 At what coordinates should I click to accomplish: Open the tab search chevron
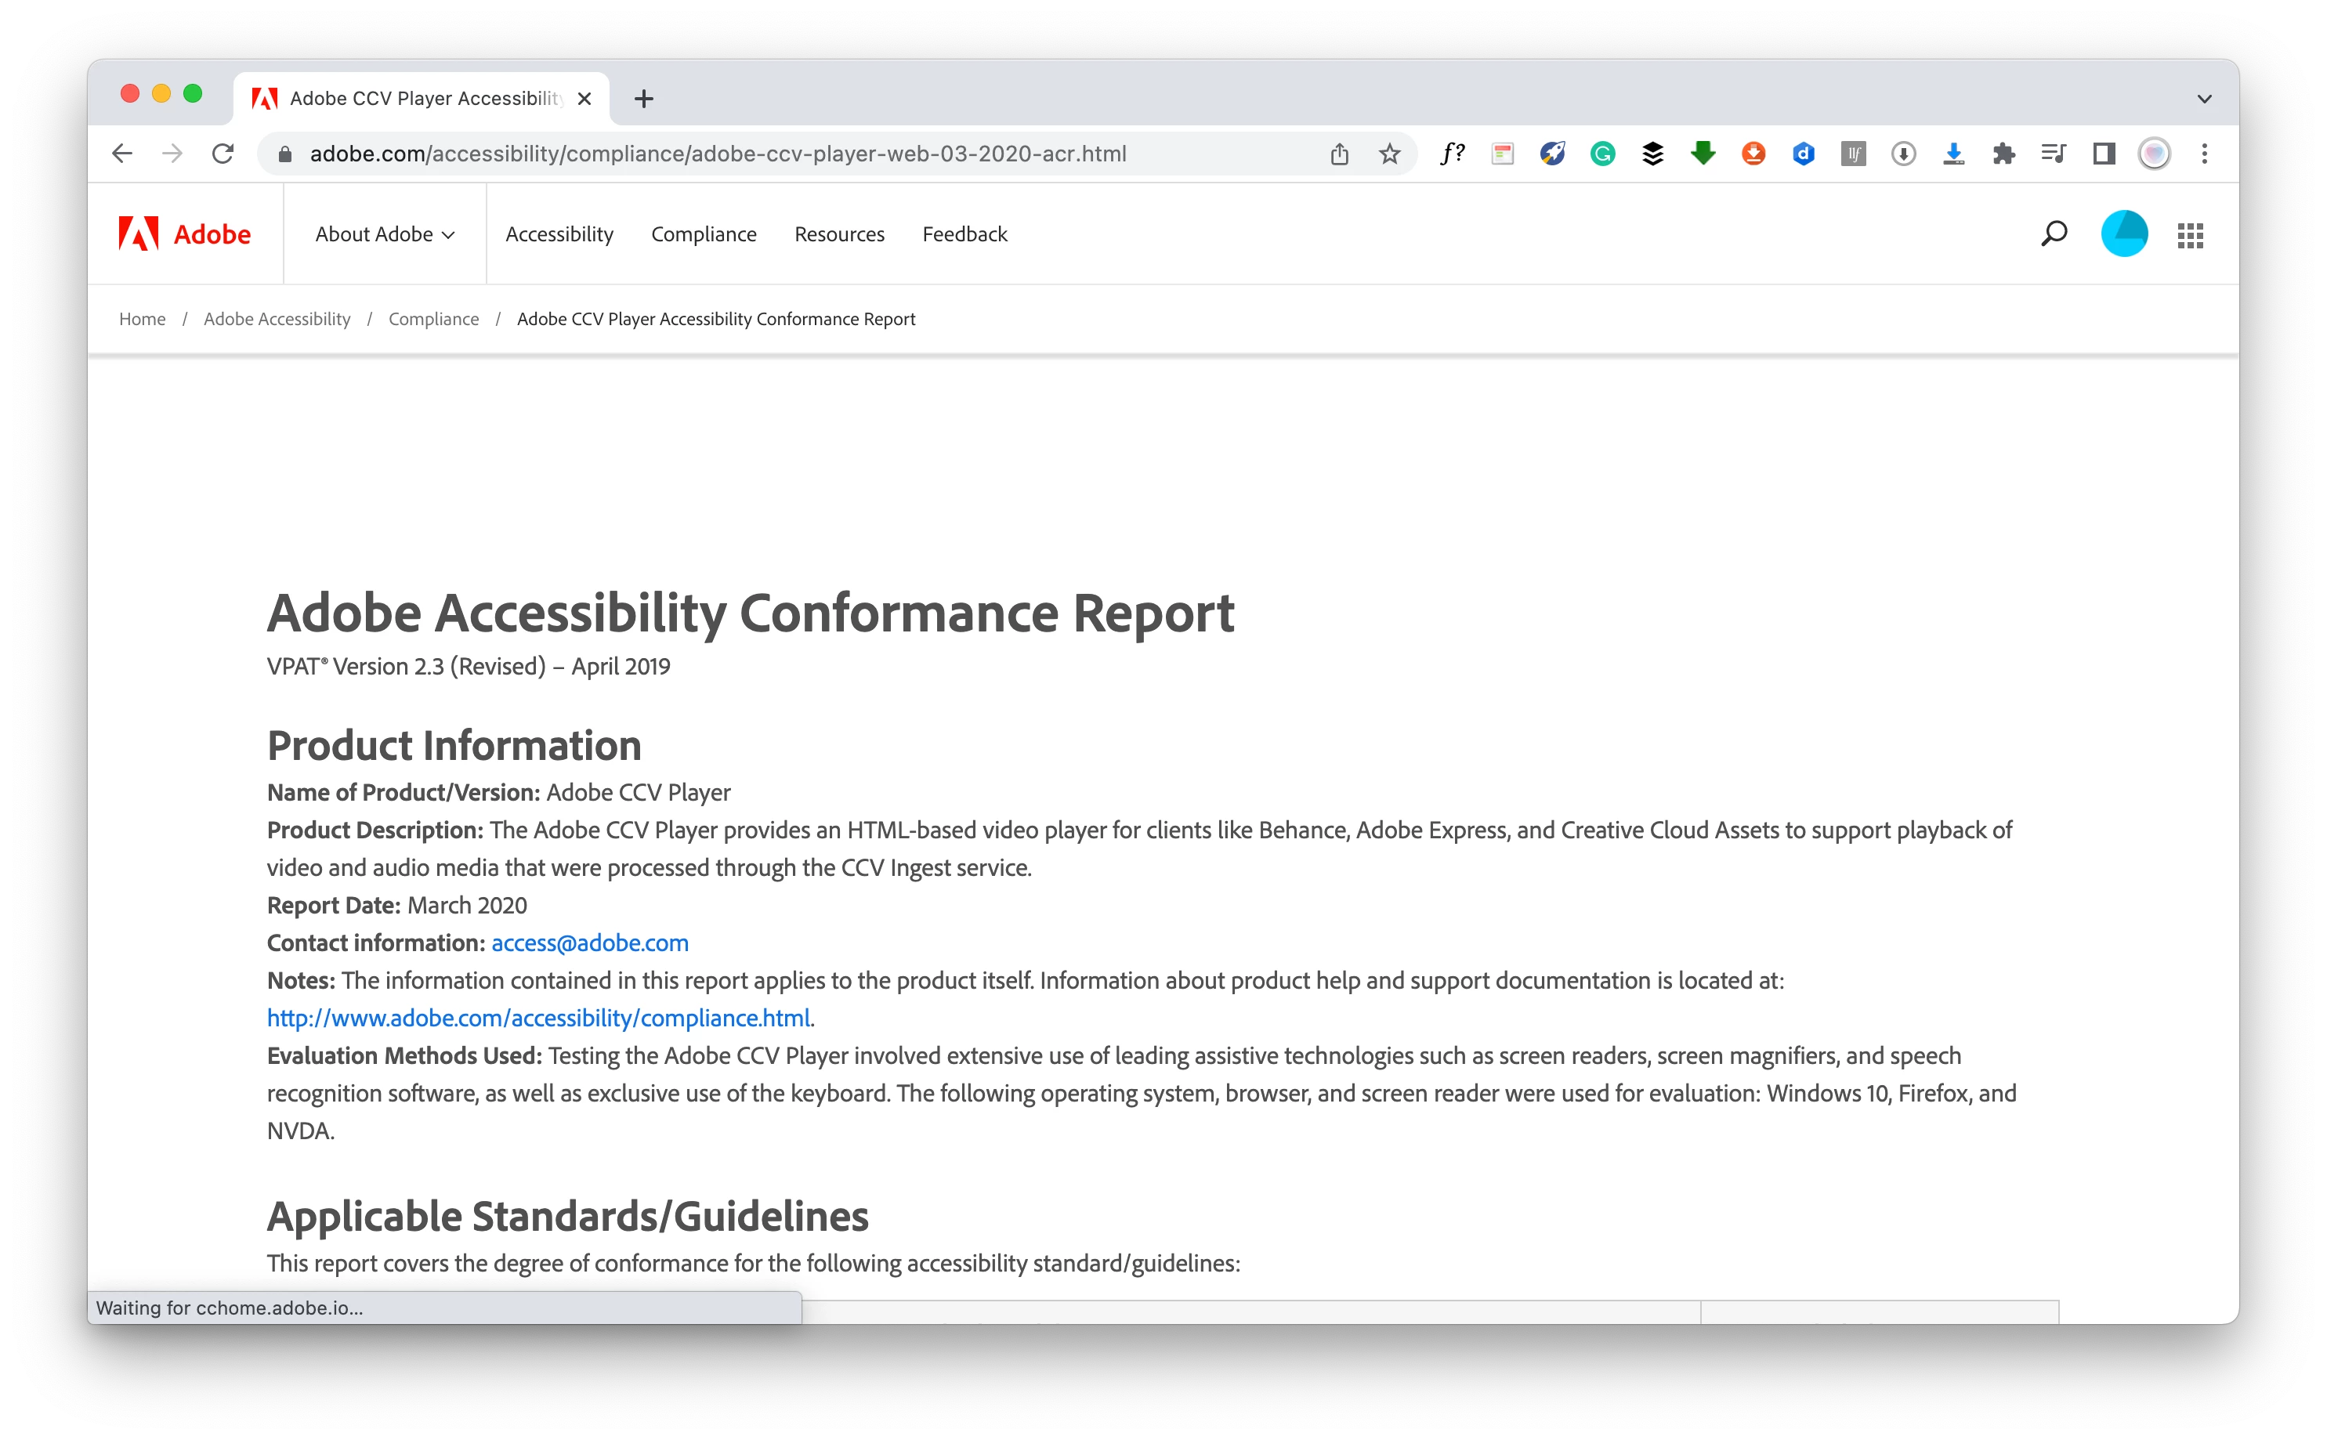click(x=2203, y=99)
